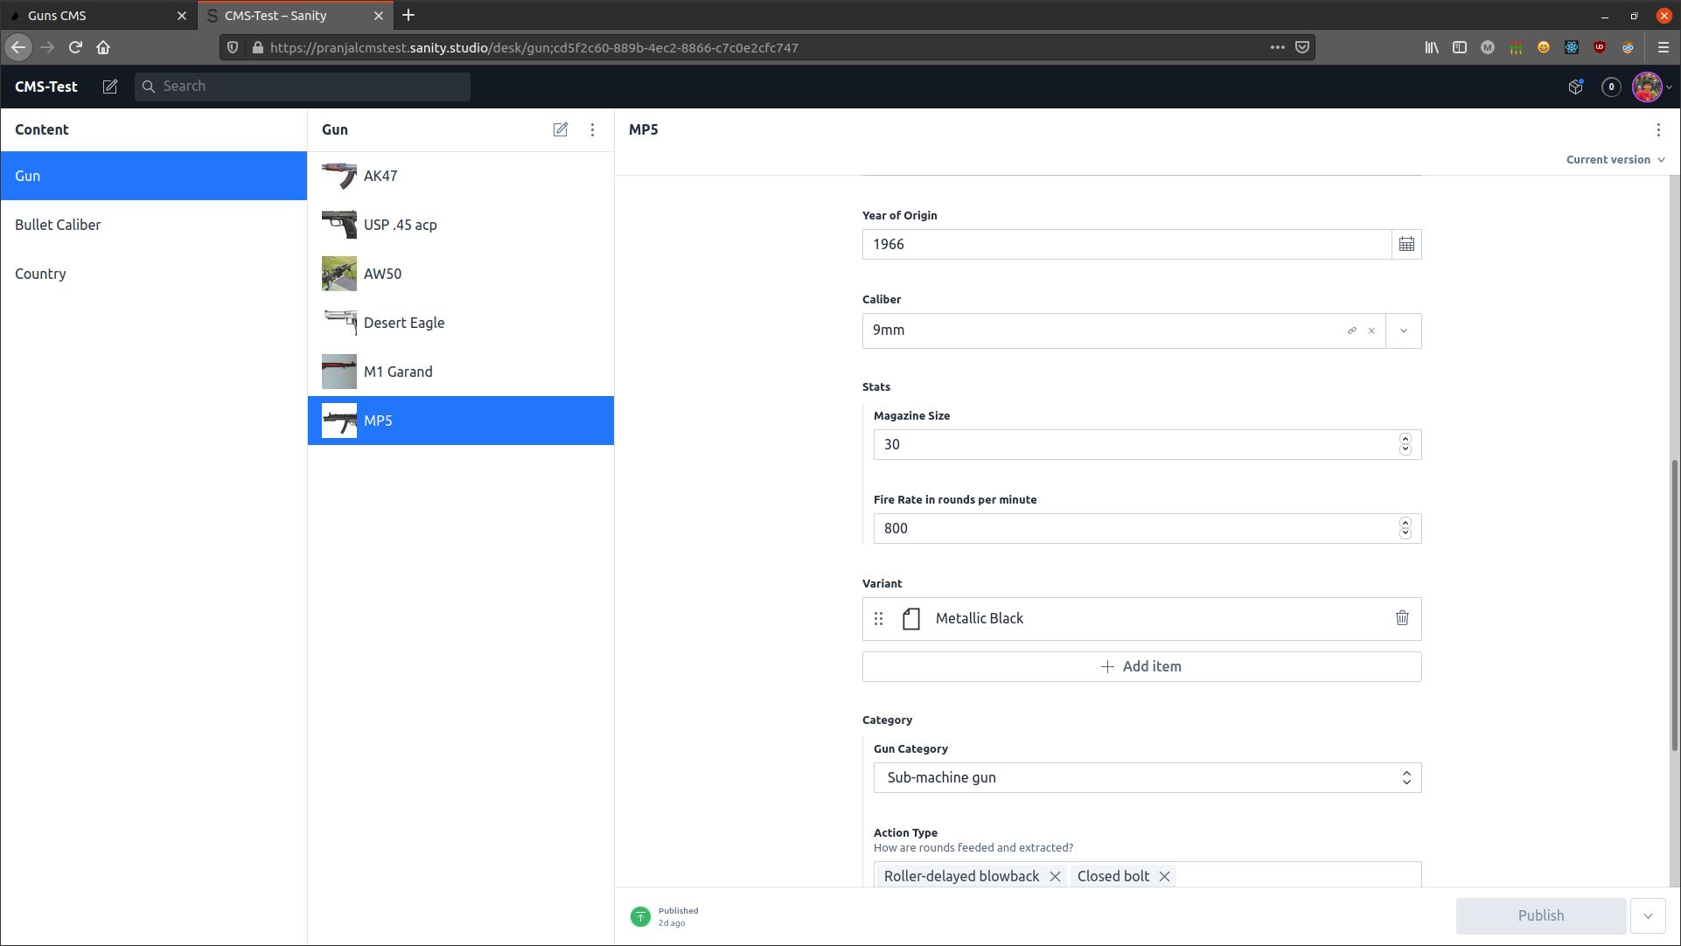Image resolution: width=1681 pixels, height=946 pixels.
Task: Expand the Caliber dropdown arrow
Action: click(1403, 330)
